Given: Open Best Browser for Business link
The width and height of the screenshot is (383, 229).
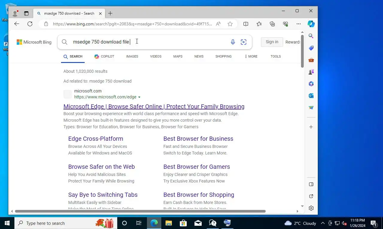Looking at the screenshot, I should point(198,139).
